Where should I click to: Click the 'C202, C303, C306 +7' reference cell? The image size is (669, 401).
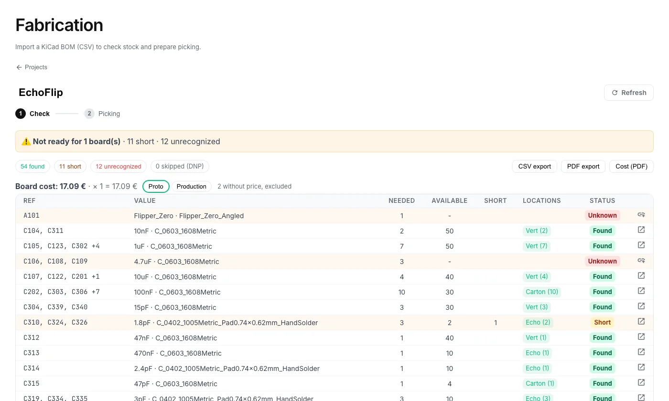[61, 292]
